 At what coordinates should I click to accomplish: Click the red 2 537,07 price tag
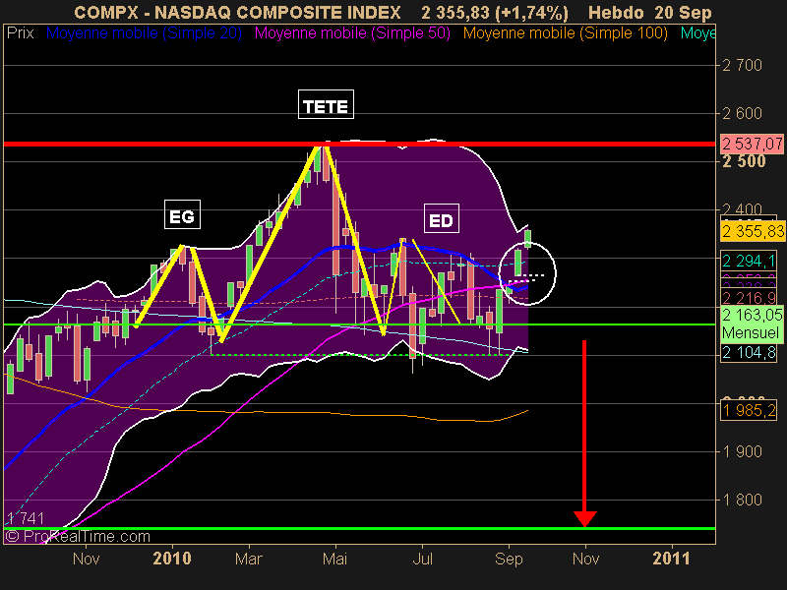(752, 145)
